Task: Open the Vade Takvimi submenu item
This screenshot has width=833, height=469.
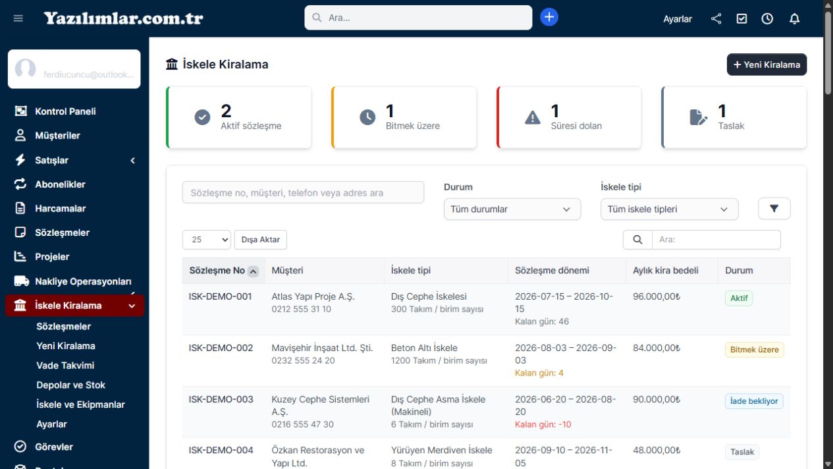Action: pos(65,366)
